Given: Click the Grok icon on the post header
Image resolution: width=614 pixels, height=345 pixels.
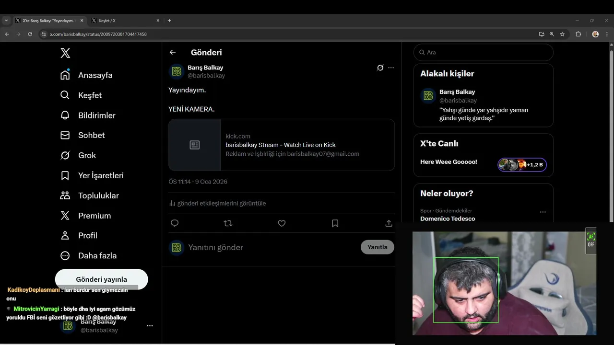Looking at the screenshot, I should (x=380, y=68).
